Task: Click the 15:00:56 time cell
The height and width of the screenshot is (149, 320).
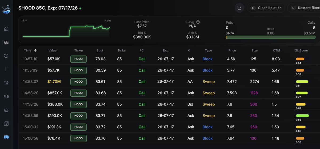Action: [30, 138]
